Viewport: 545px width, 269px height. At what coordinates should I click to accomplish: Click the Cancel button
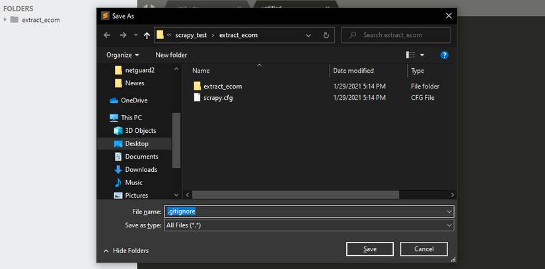click(x=423, y=249)
